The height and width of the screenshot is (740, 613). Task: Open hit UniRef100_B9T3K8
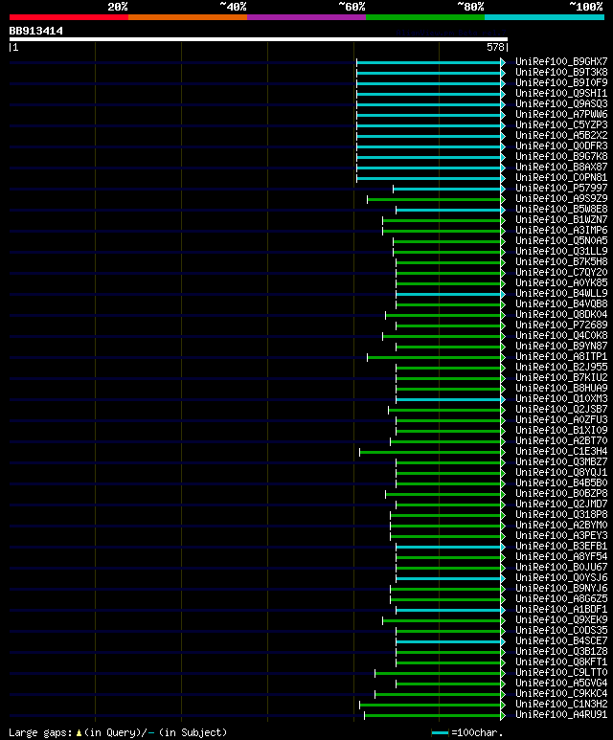coord(561,72)
